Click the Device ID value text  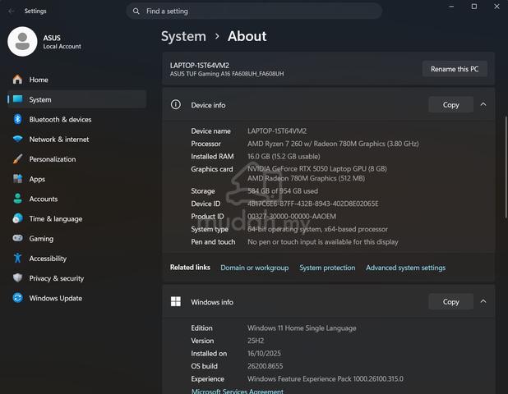313,204
